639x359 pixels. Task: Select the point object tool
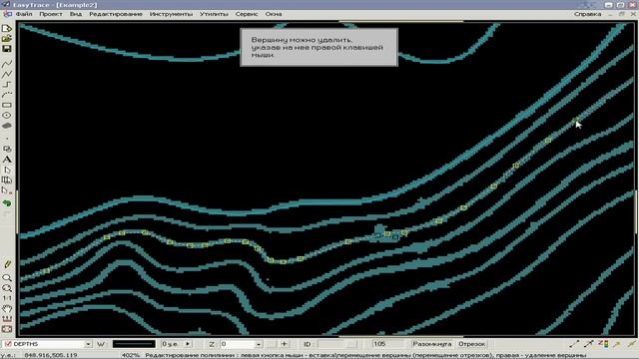tap(7, 139)
